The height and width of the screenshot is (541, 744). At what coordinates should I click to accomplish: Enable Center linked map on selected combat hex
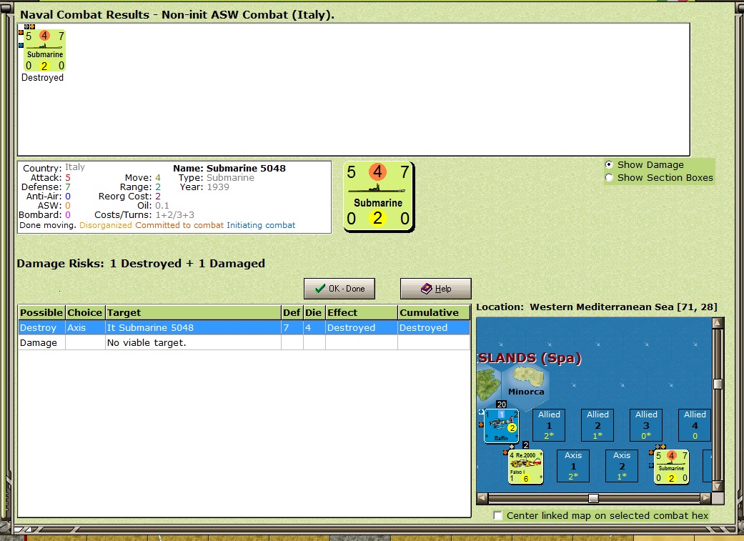point(497,515)
